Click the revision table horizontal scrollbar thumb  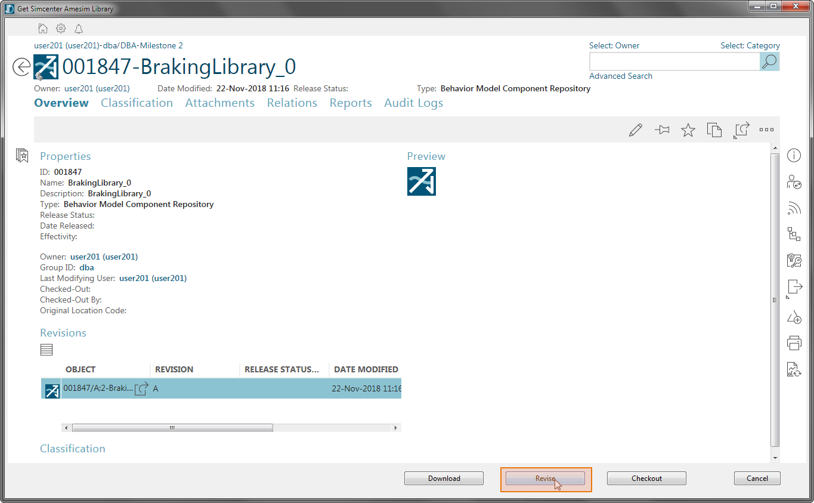[x=172, y=428]
